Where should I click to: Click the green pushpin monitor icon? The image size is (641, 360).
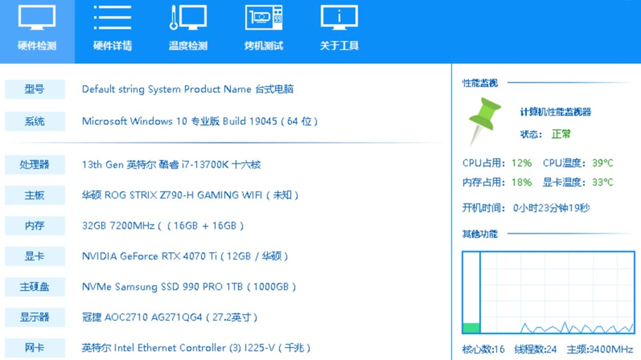(484, 121)
